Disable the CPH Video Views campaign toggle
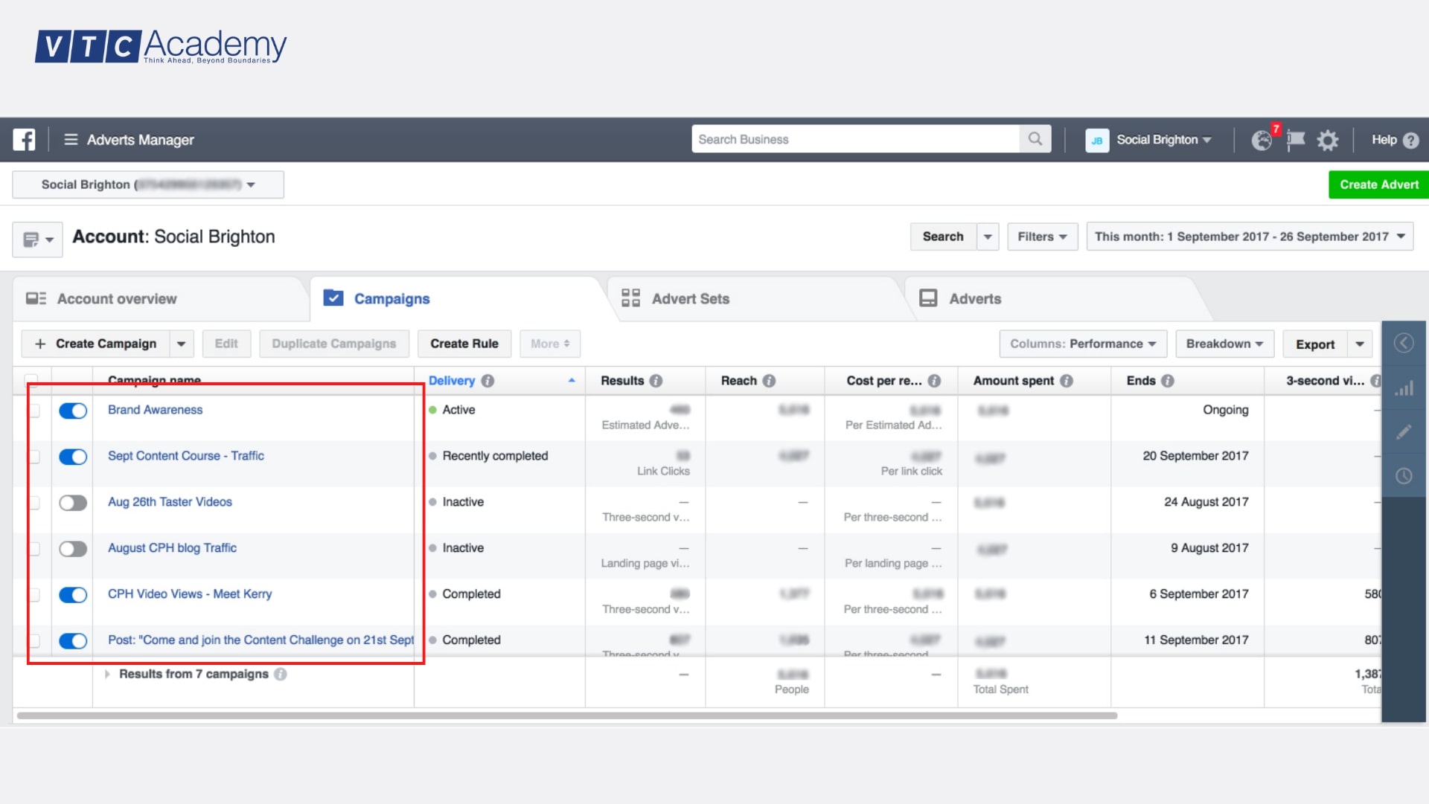1429x804 pixels. tap(73, 595)
